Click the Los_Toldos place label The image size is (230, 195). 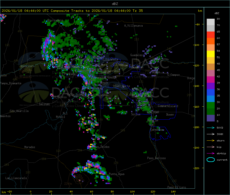tap(102, 147)
